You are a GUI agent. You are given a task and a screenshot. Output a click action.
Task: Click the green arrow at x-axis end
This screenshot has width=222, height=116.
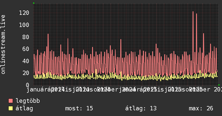click(x=219, y=85)
